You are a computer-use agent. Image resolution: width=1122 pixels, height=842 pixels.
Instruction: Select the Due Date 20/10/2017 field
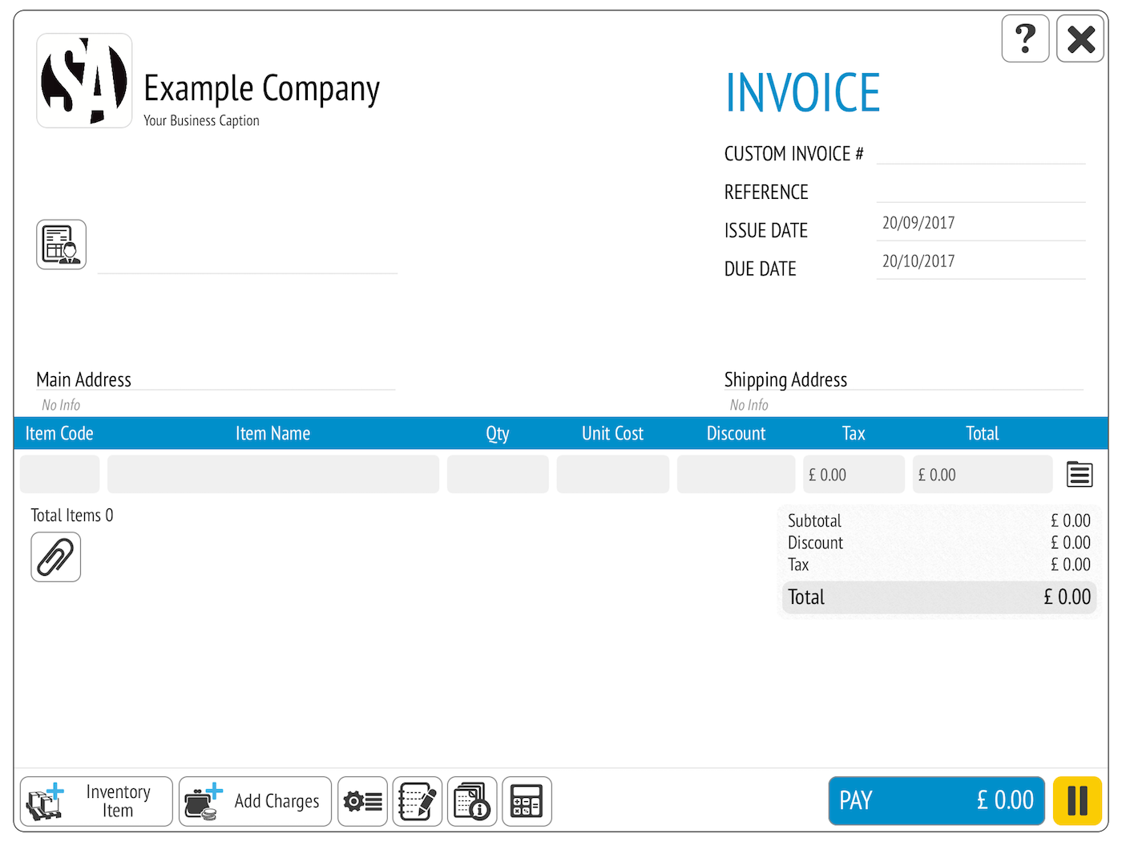tap(981, 263)
